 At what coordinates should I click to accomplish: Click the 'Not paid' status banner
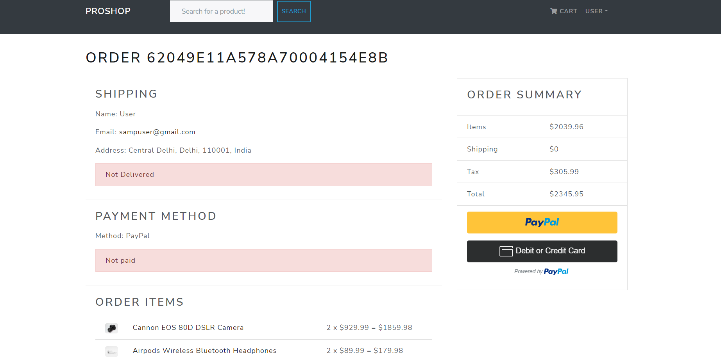tap(263, 260)
